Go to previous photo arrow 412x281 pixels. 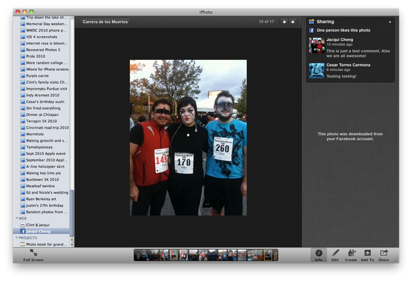(x=285, y=22)
